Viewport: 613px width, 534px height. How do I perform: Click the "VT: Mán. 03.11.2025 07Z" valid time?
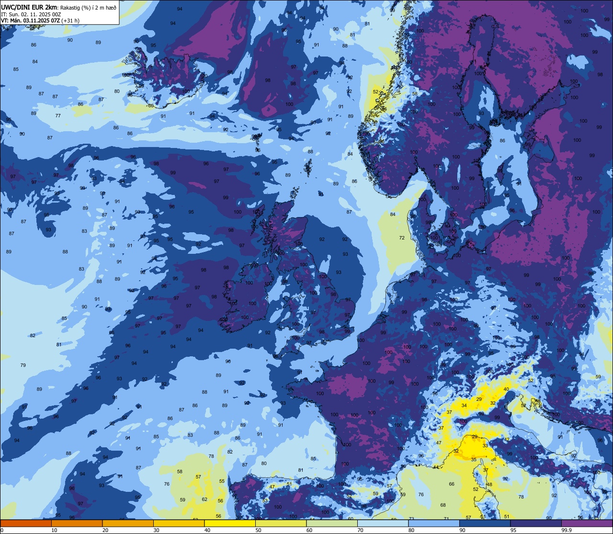pos(31,21)
